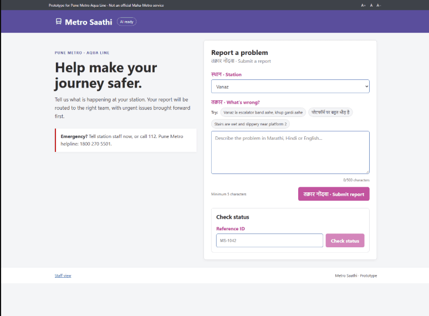Image resolution: width=429 pixels, height=316 pixels.
Task: Focus the problem description text area
Action: [290, 152]
